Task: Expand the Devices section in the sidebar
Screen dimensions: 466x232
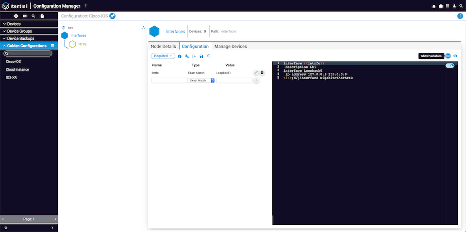Action: [x=29, y=24]
